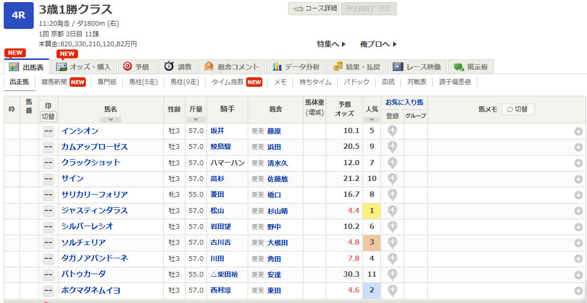587x303 pixels.
Task: Favorite pin for ジャスティンダラス
Action: pyautogui.click(x=392, y=211)
